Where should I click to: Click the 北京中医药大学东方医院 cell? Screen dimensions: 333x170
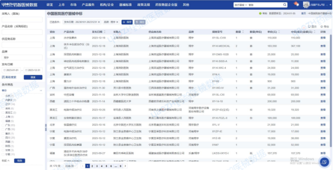tap(127, 124)
